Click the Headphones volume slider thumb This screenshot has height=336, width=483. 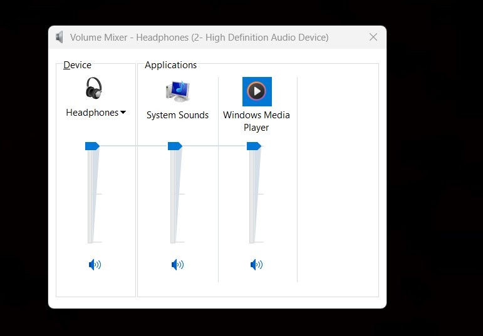tap(93, 146)
